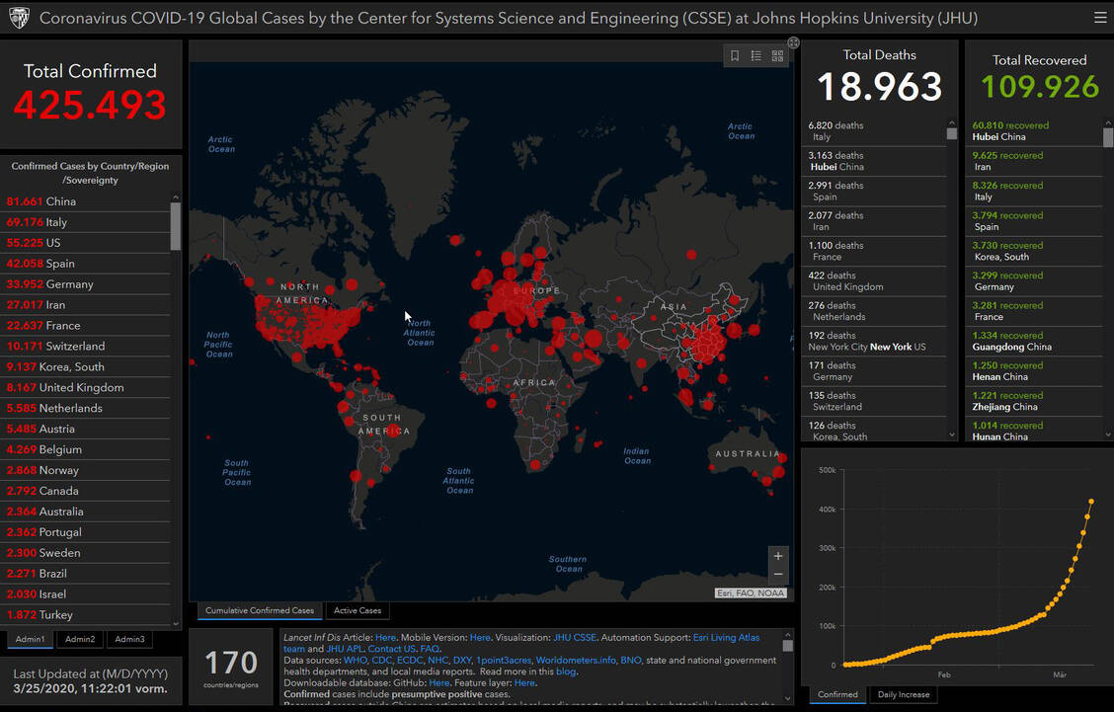Show the map legend list icon
1114x712 pixels.
click(x=756, y=55)
